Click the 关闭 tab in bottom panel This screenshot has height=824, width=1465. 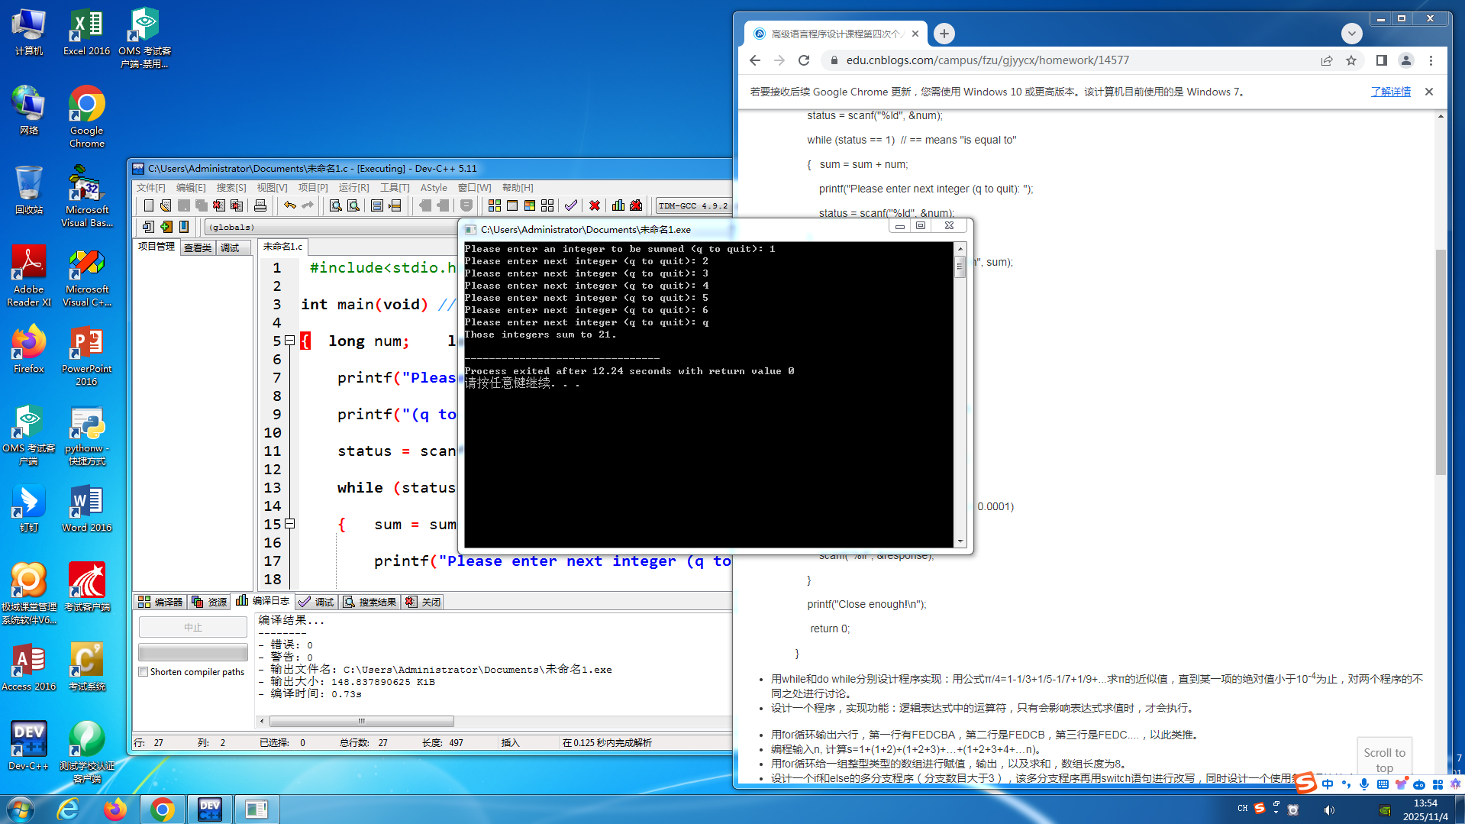pyautogui.click(x=423, y=602)
